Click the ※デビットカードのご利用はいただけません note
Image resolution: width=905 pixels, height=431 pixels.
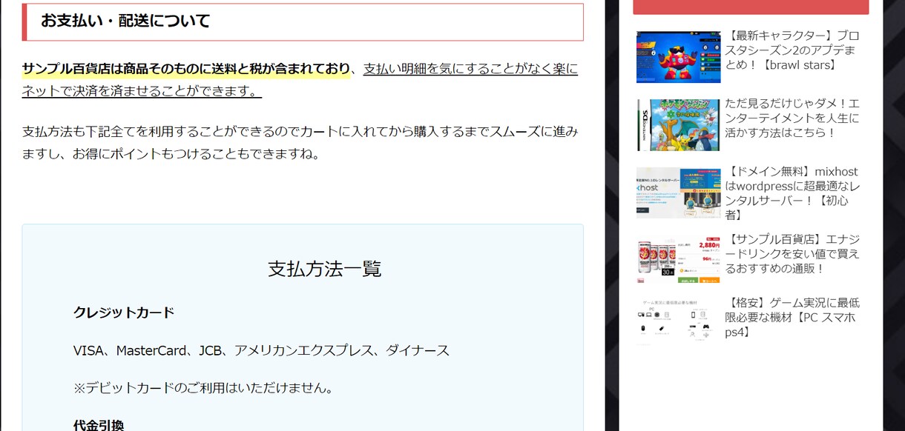[203, 388]
